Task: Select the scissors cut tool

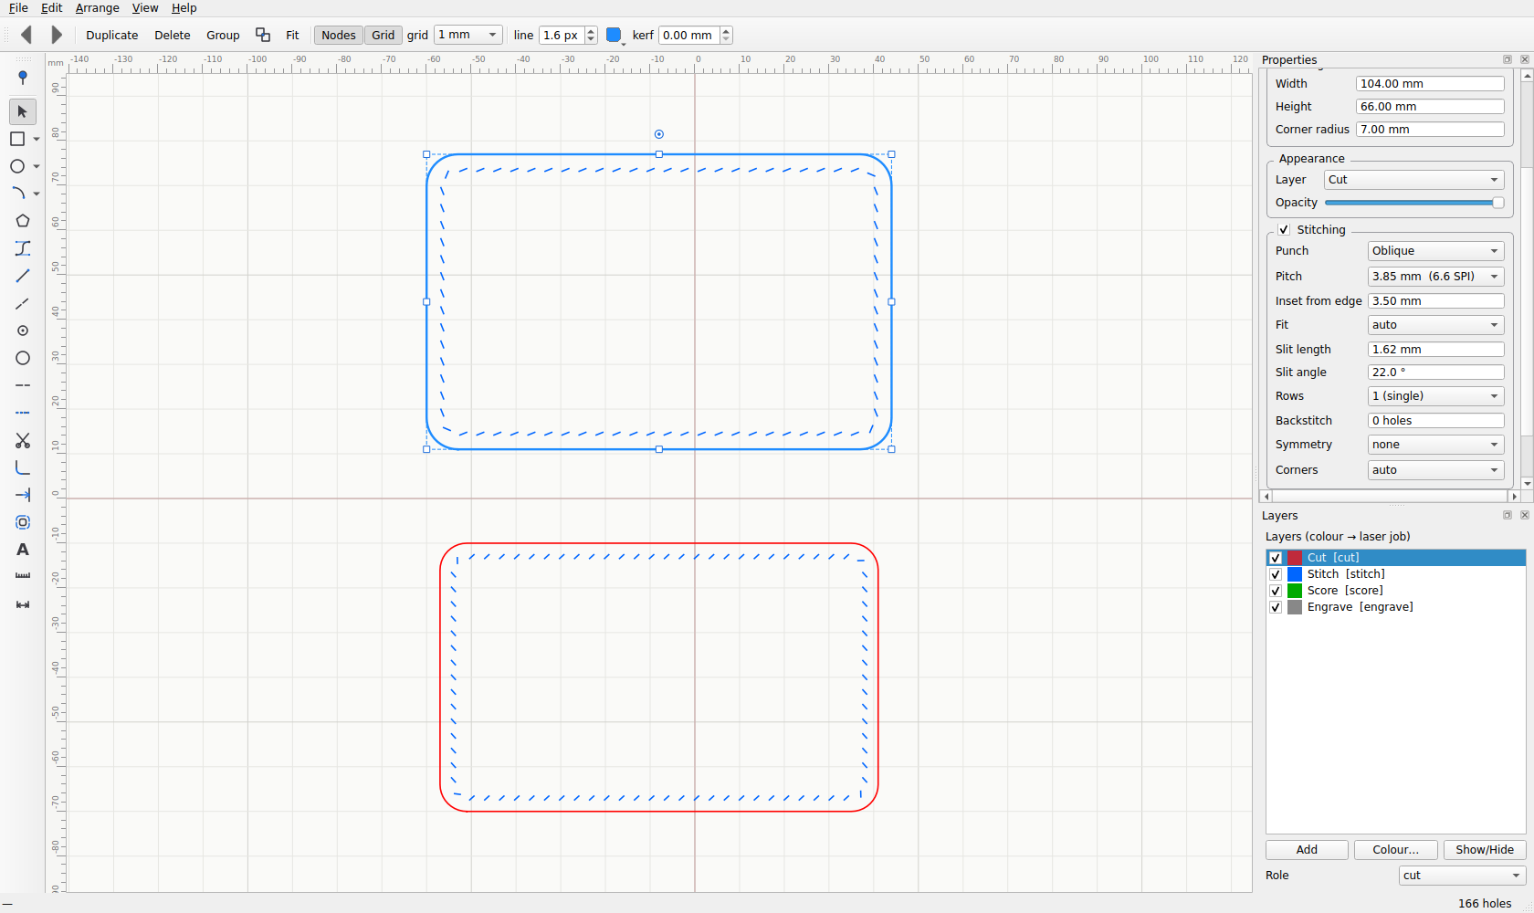Action: (x=23, y=440)
